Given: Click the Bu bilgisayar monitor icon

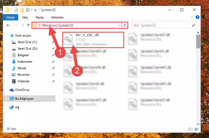Looking at the screenshot, I should (x=12, y=99).
